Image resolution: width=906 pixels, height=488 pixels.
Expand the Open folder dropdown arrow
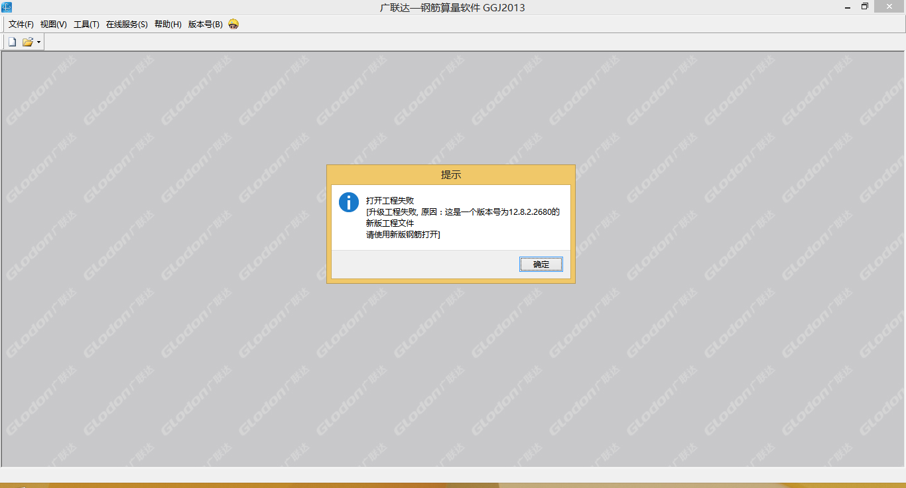click(x=38, y=42)
